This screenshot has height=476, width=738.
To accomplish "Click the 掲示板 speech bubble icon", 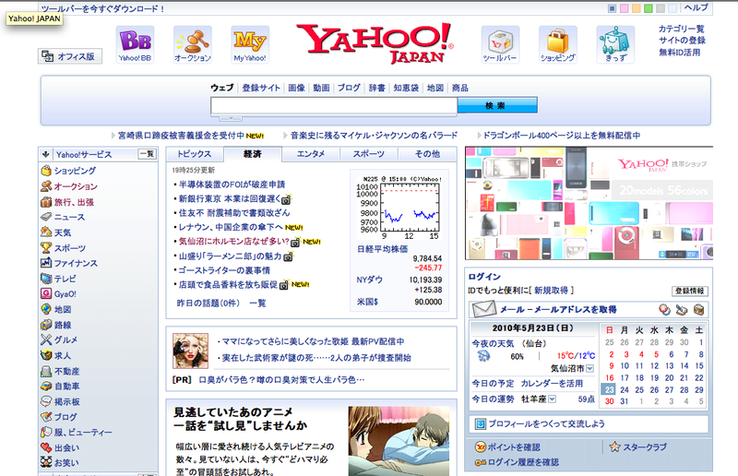I will (45, 401).
